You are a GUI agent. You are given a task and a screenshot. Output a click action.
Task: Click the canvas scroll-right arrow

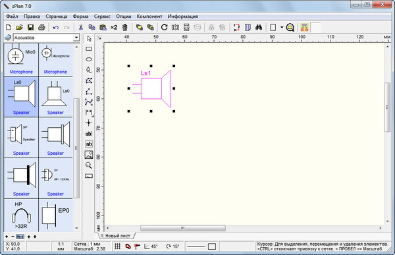[380, 228]
